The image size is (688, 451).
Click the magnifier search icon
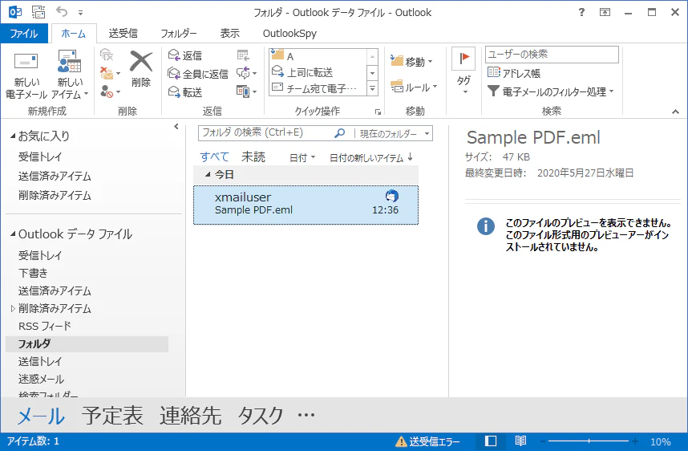click(x=340, y=133)
